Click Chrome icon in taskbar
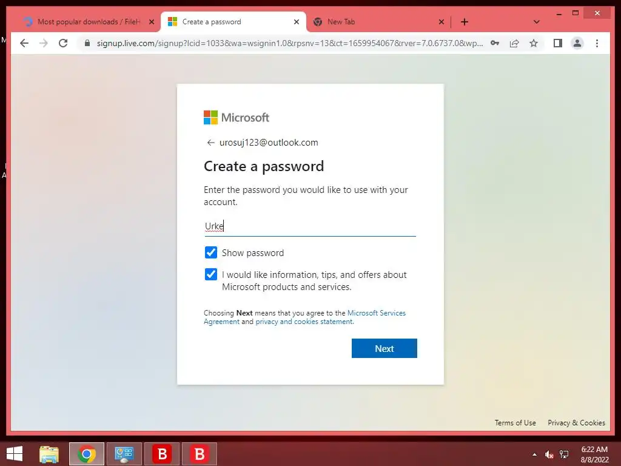Image resolution: width=621 pixels, height=466 pixels. click(x=86, y=454)
